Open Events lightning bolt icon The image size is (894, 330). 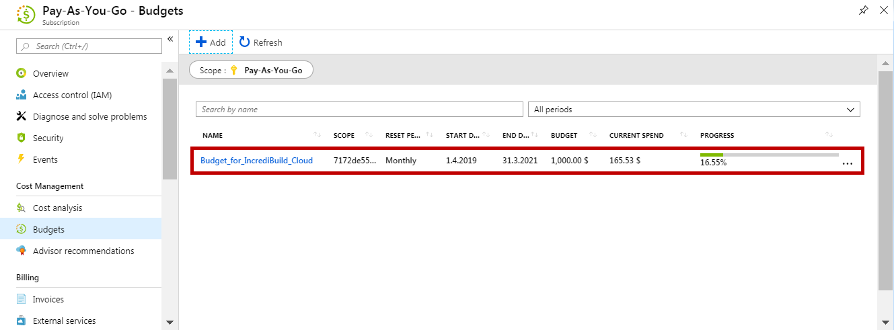(x=21, y=159)
